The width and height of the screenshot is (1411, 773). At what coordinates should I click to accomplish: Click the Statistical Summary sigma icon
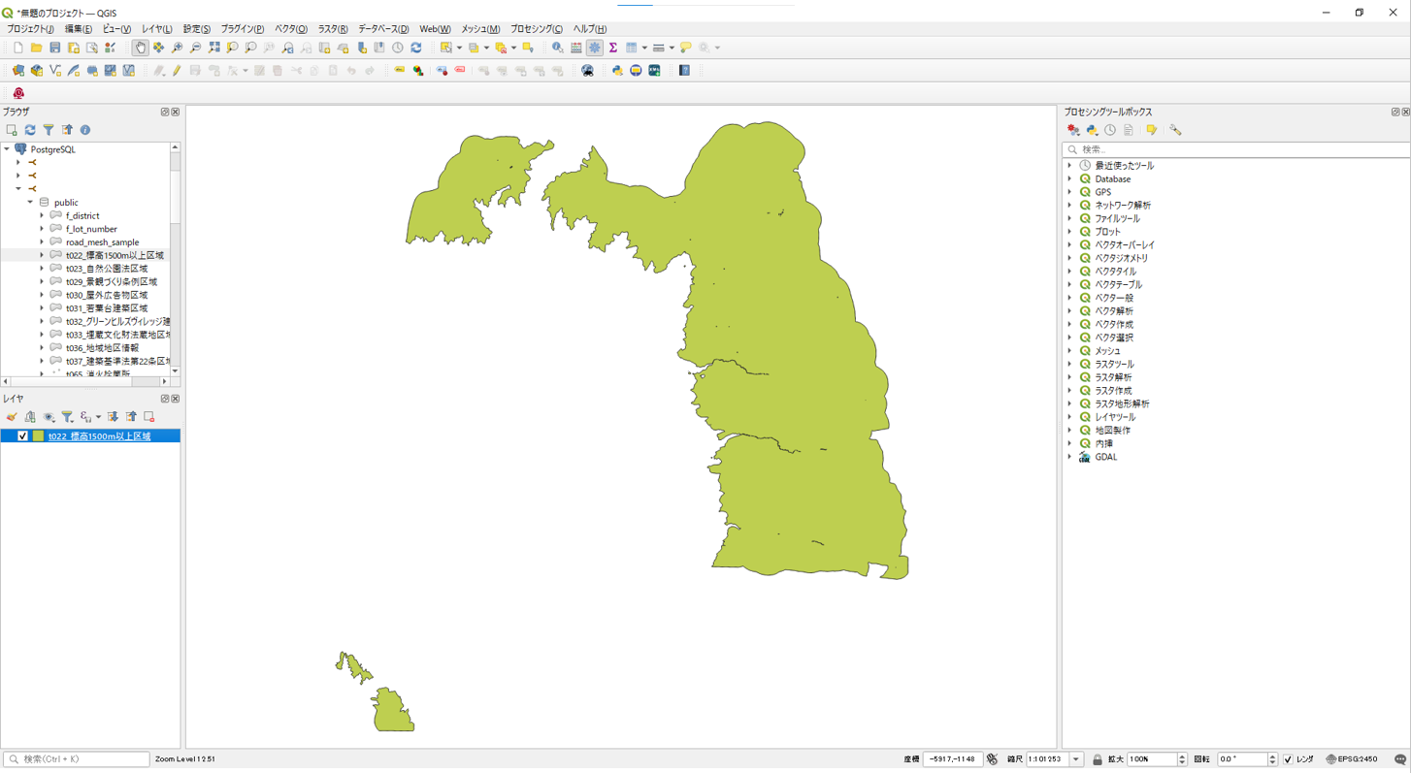pyautogui.click(x=613, y=48)
